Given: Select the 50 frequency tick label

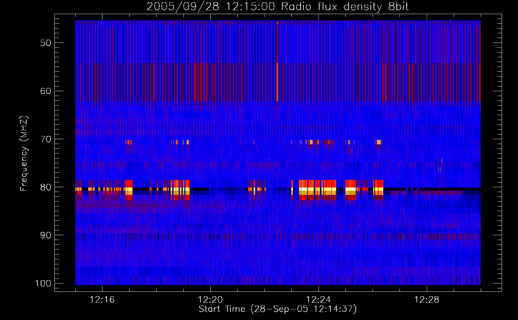Looking at the screenshot, I should pyautogui.click(x=46, y=43).
